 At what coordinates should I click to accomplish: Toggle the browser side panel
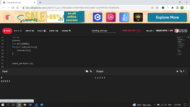tap(177, 8)
